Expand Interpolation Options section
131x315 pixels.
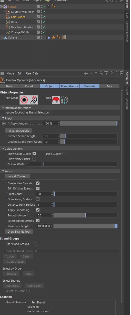(x=3, y=108)
